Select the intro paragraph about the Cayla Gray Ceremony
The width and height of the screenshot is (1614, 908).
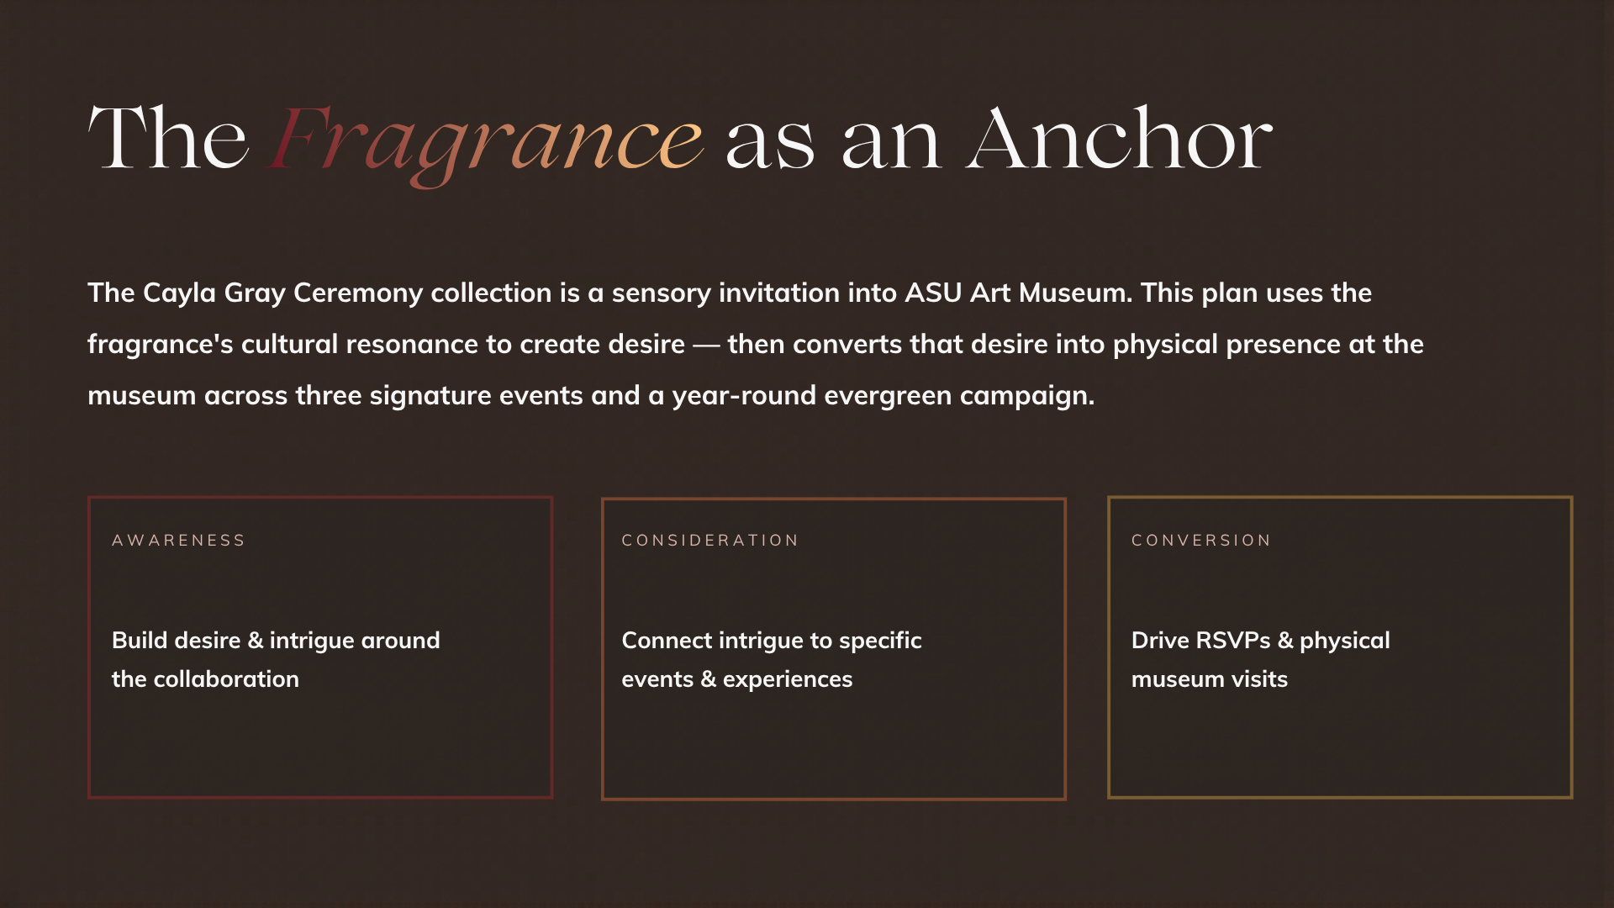[756, 344]
